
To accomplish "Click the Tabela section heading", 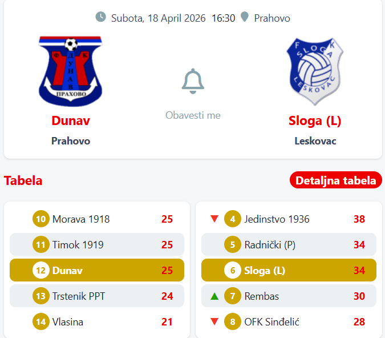I will point(23,180).
